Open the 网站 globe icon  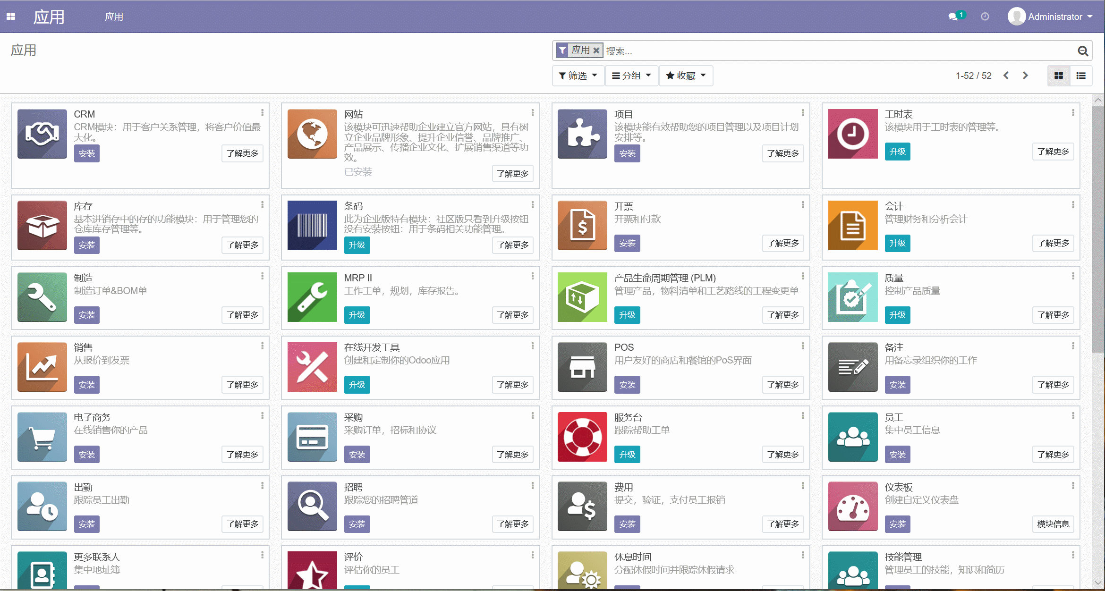[312, 134]
